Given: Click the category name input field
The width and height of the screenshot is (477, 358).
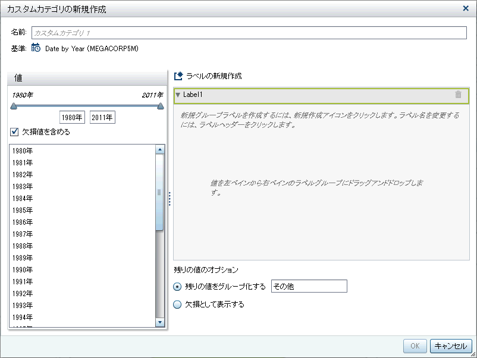Looking at the screenshot, I should tap(249, 33).
